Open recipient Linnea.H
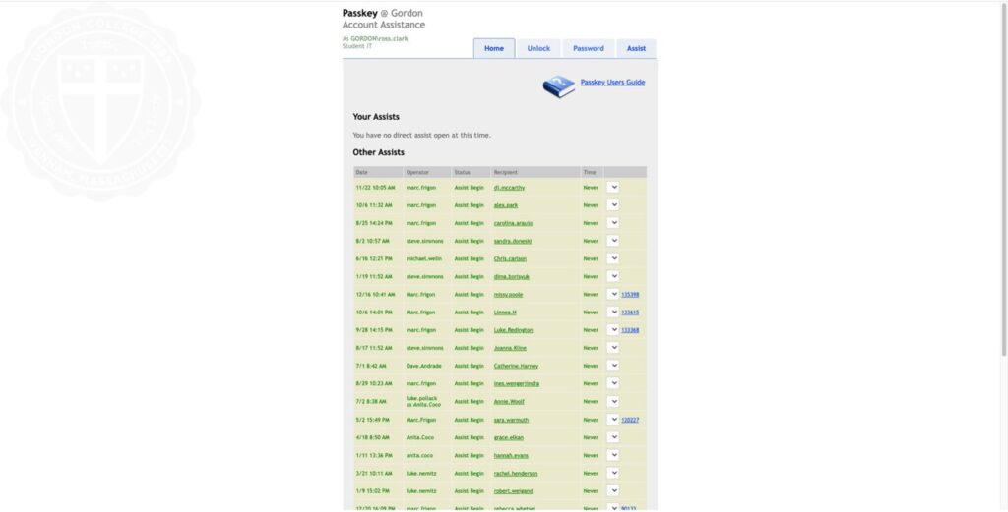Image resolution: width=1008 pixels, height=512 pixels. point(505,313)
